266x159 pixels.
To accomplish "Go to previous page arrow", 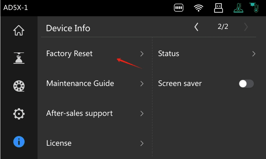I will coord(197,27).
